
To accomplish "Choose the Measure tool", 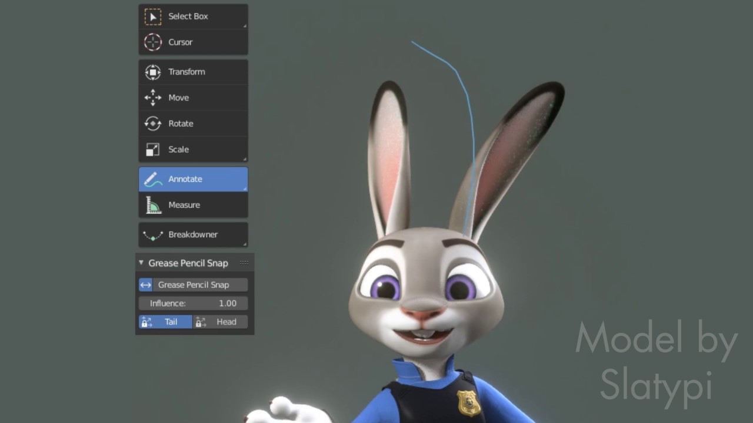I will click(x=193, y=205).
